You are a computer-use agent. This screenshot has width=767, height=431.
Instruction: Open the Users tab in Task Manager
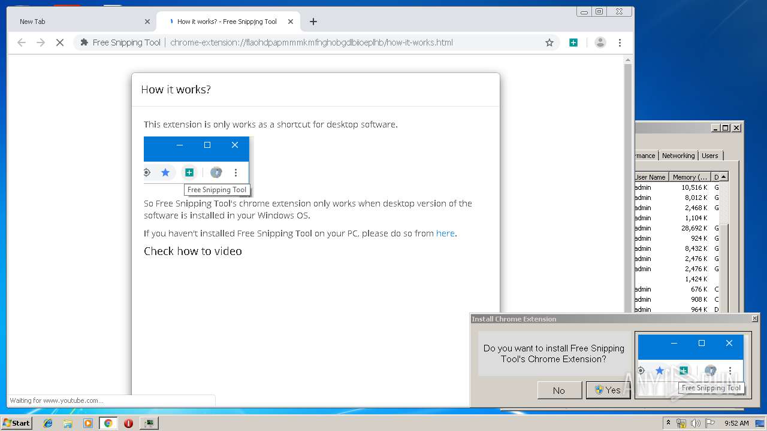coord(710,156)
